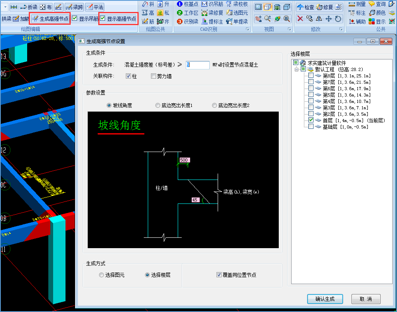Screen dimensions: 397x312
Task: Click the 梁跨 beam span tool
Action: 74,7
